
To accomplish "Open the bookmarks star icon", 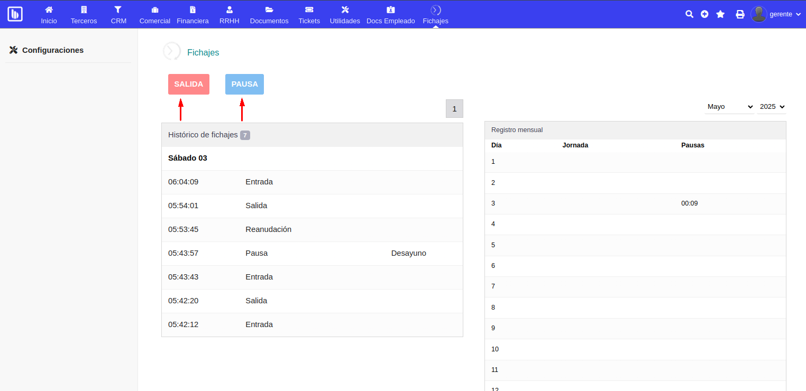I will pos(720,14).
